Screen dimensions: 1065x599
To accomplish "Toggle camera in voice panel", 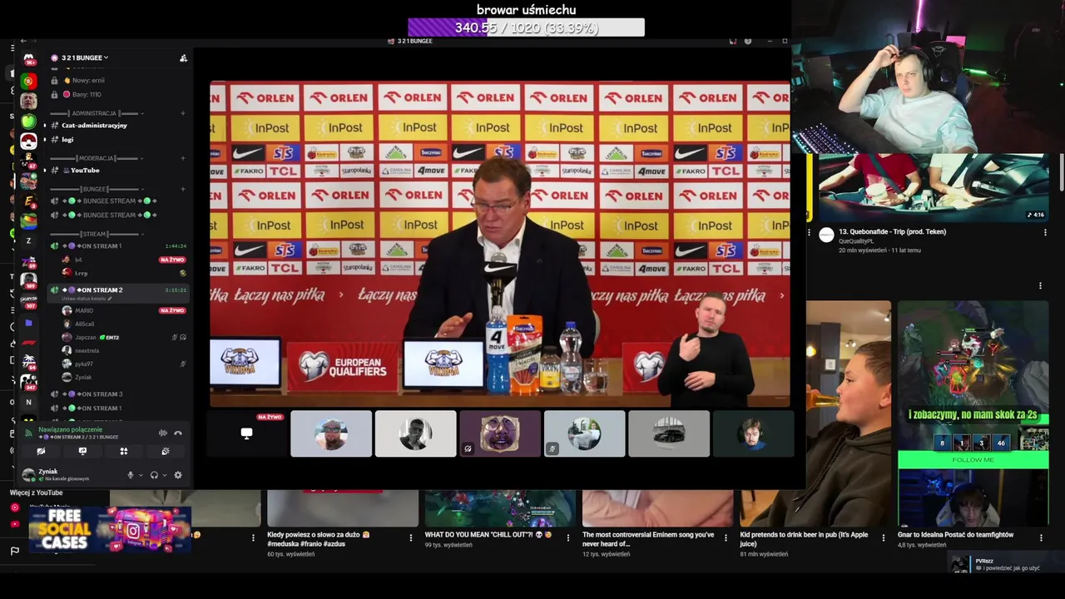I will click(41, 451).
